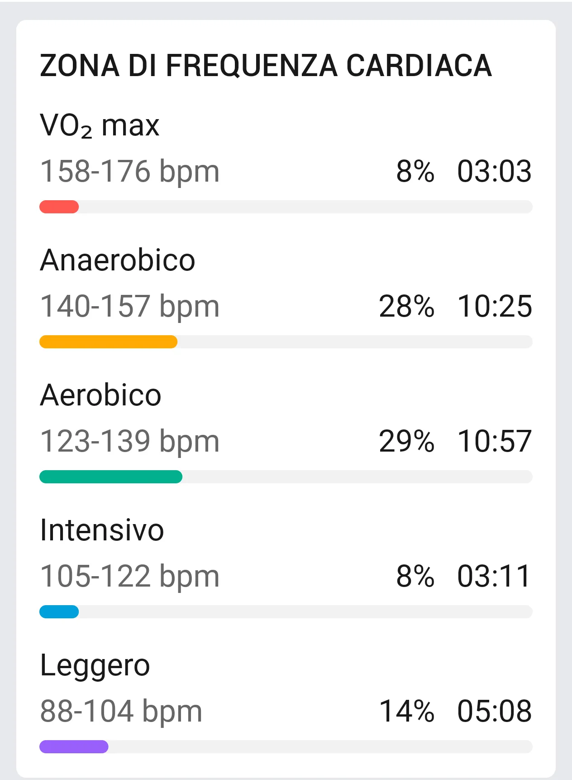The height and width of the screenshot is (780, 572).
Task: Tap the orange Anaerobico progress bar
Action: click(x=109, y=342)
